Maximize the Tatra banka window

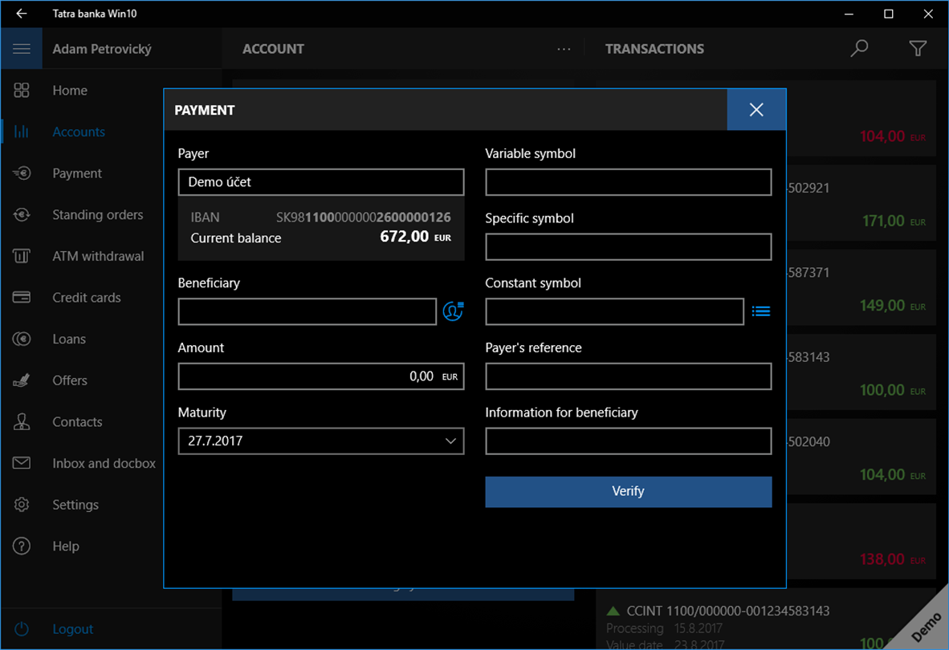[888, 14]
